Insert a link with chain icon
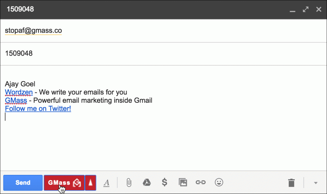Viewport: 327px width, 194px height. tap(200, 183)
